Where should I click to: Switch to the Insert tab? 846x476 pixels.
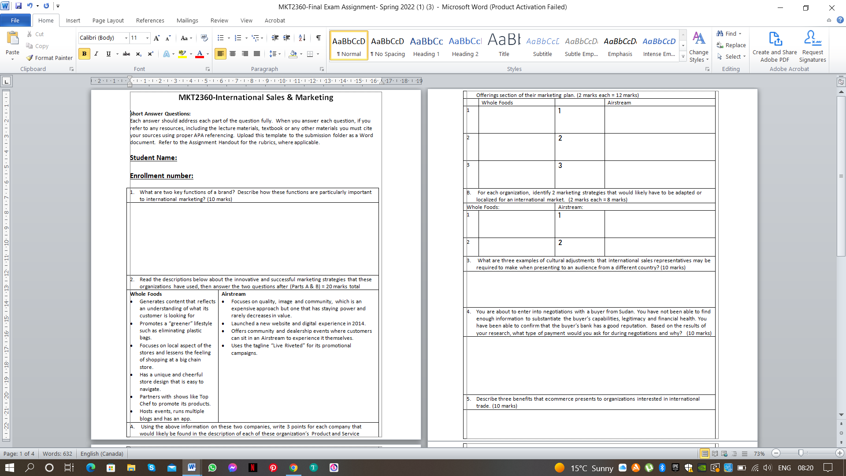[x=73, y=20]
